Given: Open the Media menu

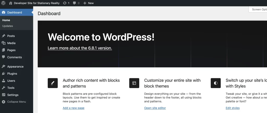Looking at the screenshot, I should (x=16, y=43).
